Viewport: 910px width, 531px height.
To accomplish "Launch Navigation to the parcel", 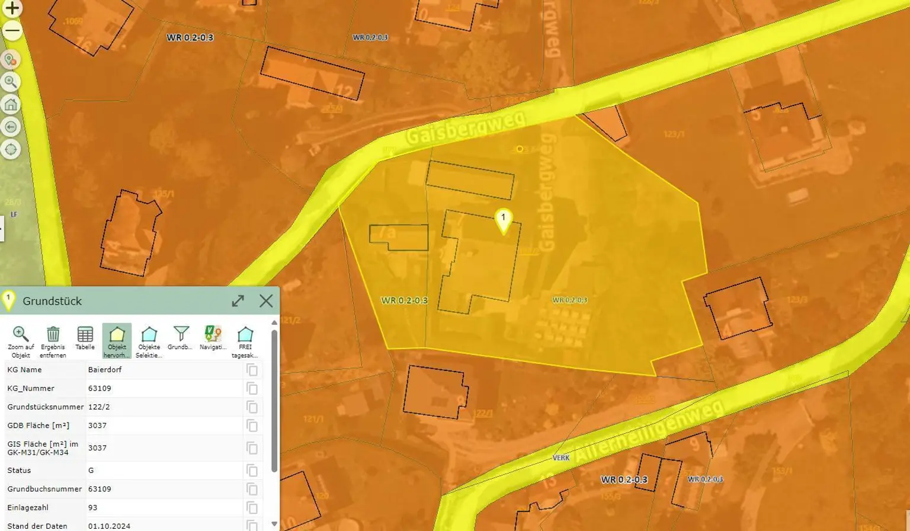I will [x=213, y=339].
